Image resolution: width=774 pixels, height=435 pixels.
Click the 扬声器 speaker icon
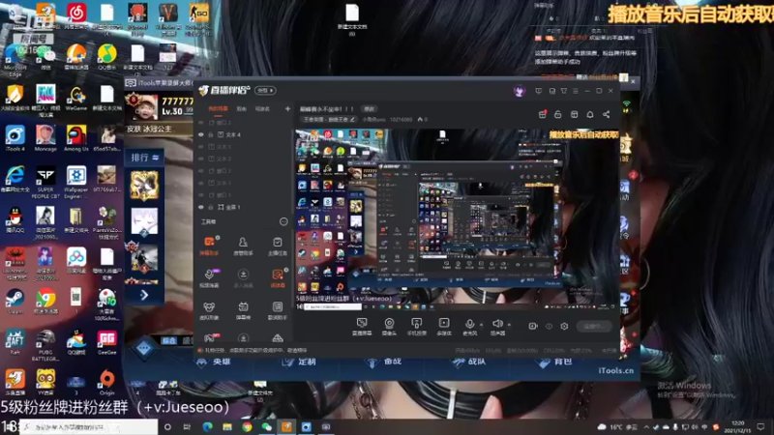point(497,326)
